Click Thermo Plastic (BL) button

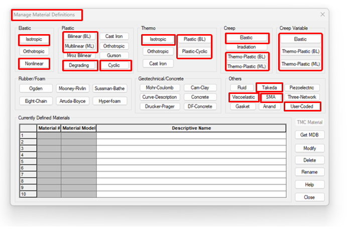tap(195, 40)
